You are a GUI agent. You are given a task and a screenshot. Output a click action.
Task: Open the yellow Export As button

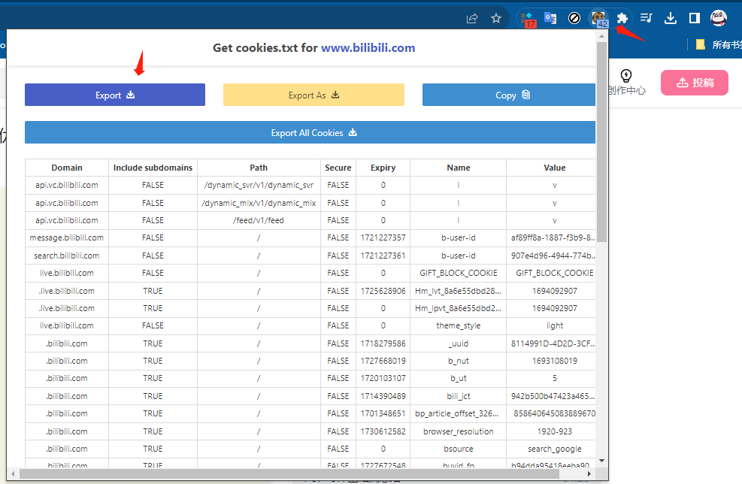click(x=313, y=95)
